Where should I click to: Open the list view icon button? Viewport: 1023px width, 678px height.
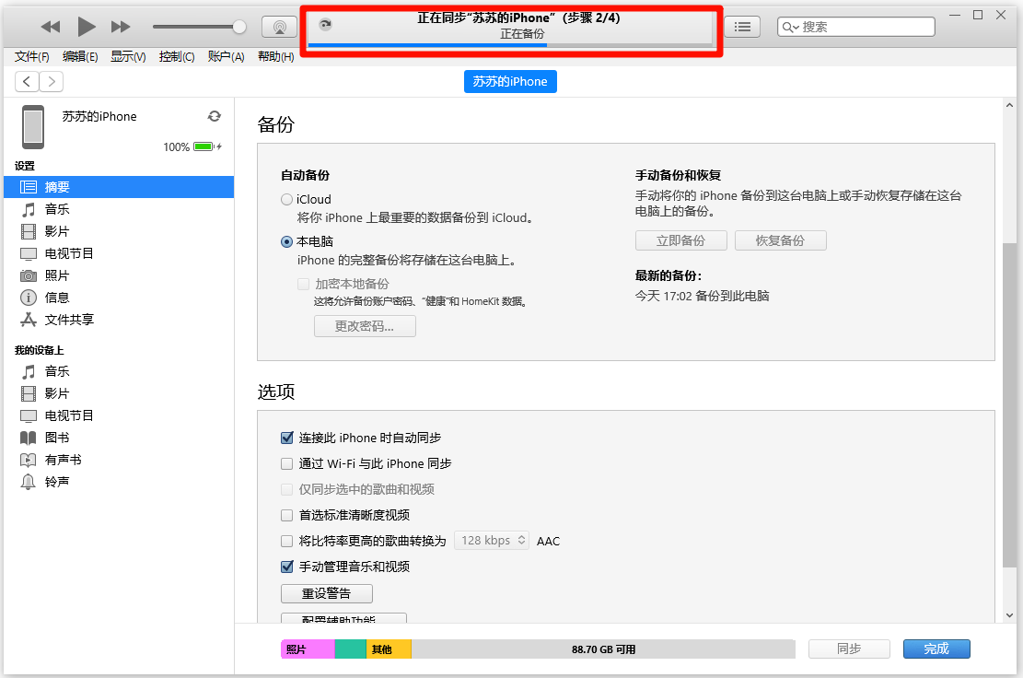[742, 27]
